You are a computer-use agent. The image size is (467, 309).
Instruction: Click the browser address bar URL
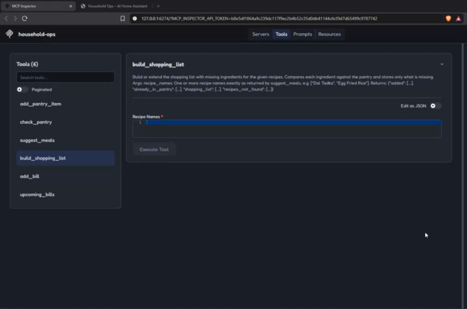pos(259,19)
